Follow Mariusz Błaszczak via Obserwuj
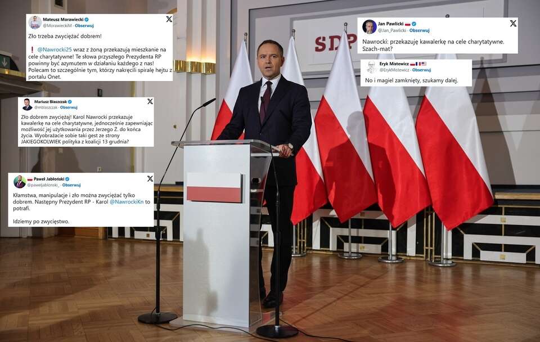The height and width of the screenshot is (342, 540). tap(69, 107)
